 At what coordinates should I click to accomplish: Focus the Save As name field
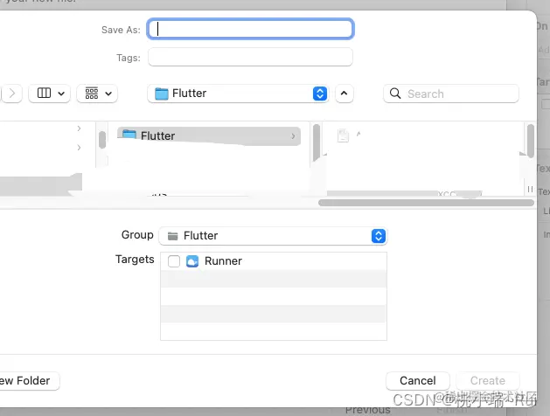point(250,29)
